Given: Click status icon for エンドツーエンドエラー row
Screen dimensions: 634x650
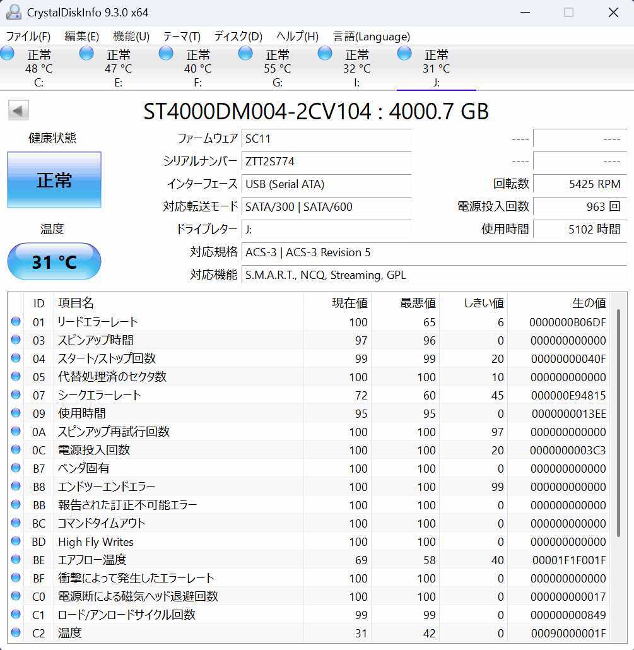Looking at the screenshot, I should [x=16, y=486].
